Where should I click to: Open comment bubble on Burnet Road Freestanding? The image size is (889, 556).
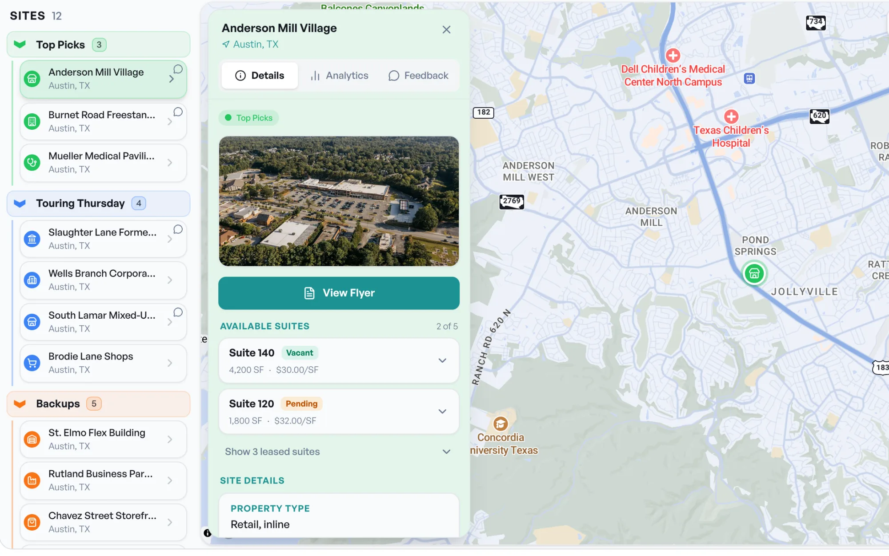tap(178, 112)
